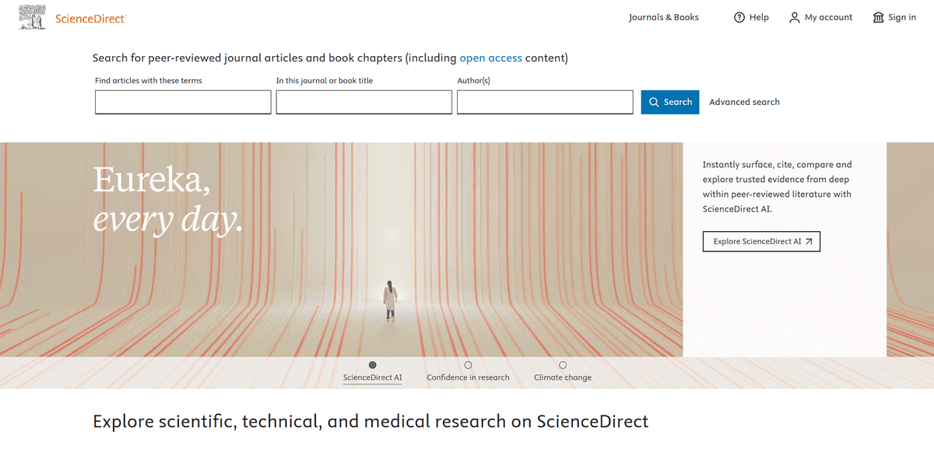
Task: Focus the Author(s) input field
Action: pyautogui.click(x=545, y=102)
